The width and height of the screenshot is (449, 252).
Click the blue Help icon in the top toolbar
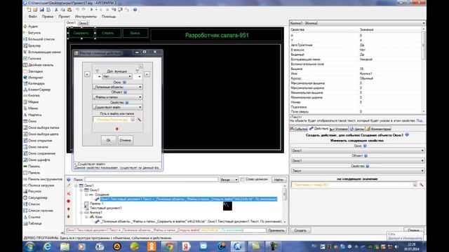coord(135,10)
